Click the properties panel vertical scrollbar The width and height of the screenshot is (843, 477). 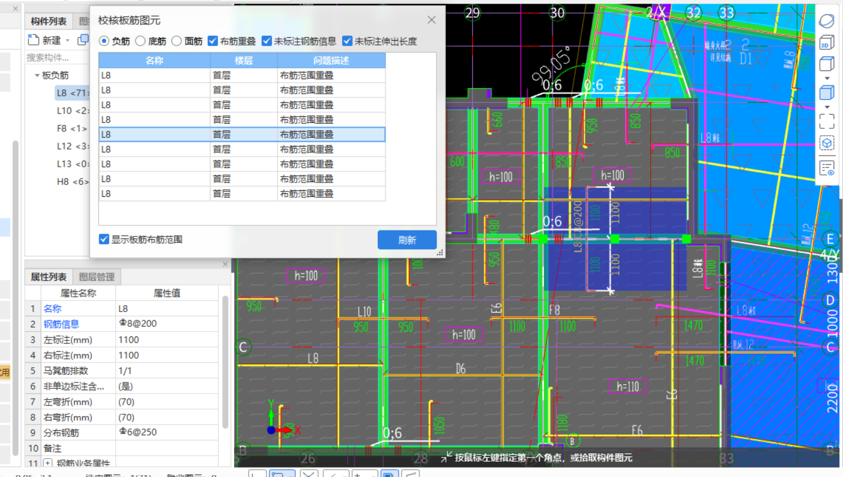[225, 362]
